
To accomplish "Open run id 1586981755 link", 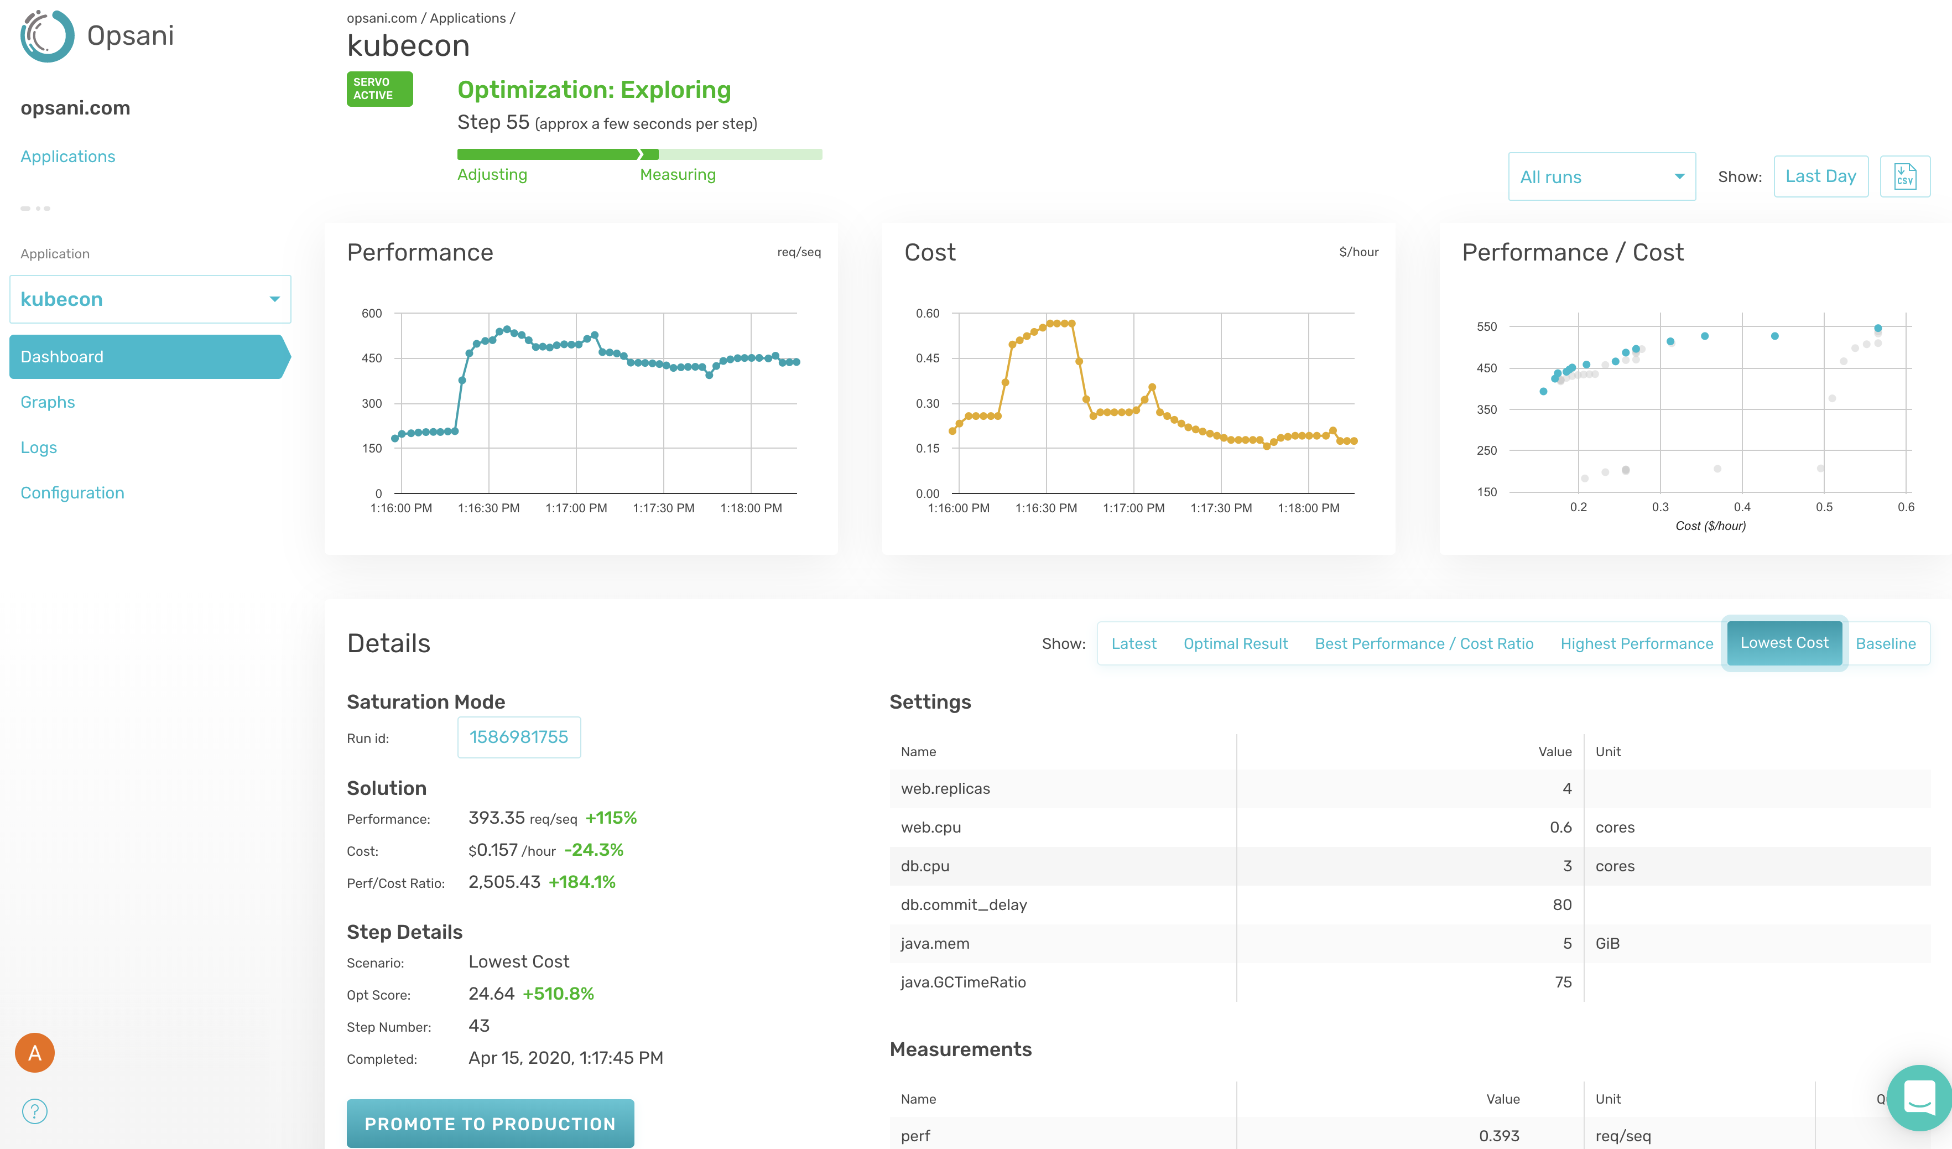I will pos(518,737).
